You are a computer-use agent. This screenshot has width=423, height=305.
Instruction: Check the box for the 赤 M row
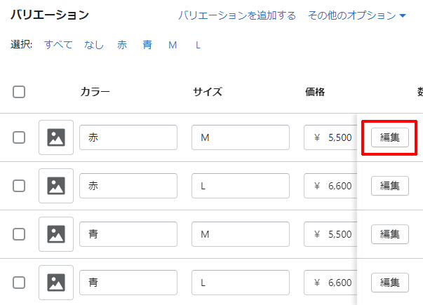coord(19,137)
